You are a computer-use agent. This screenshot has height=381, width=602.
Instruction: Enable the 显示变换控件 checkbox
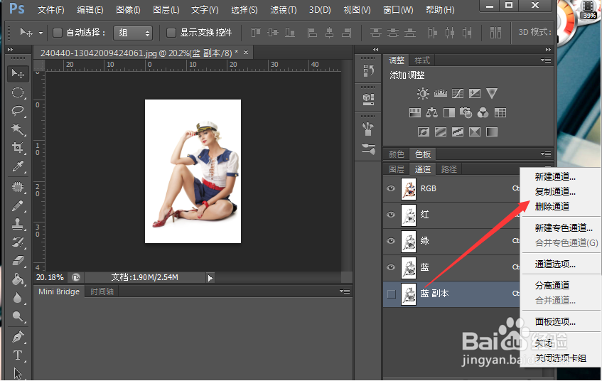coord(171,33)
